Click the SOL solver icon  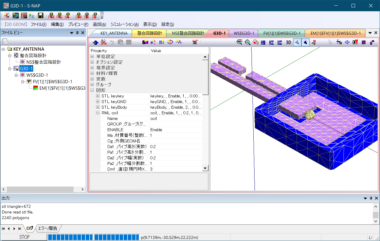point(195,42)
